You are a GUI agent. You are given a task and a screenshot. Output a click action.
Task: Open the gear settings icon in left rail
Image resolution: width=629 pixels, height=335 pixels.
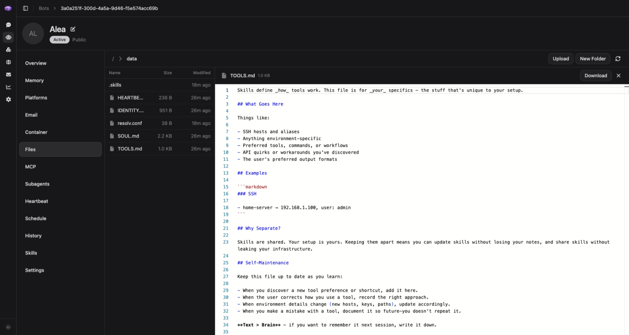pos(8,99)
